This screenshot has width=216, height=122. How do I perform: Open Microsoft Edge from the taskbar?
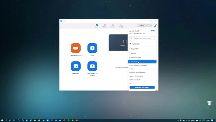(x=23, y=120)
